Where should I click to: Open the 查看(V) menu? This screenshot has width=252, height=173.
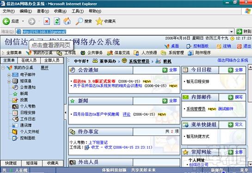(x=43, y=11)
